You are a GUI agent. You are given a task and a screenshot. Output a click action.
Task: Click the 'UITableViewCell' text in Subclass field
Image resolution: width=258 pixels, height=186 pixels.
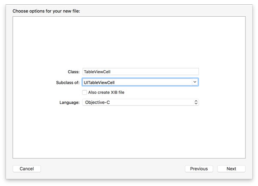99,82
